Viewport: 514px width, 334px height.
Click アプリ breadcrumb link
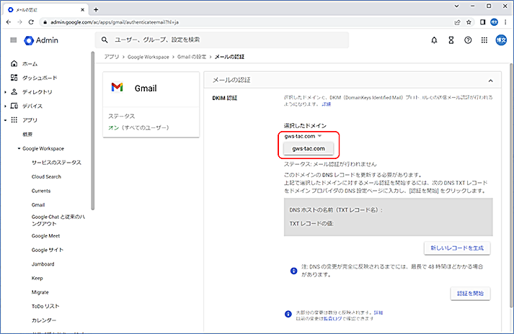(x=112, y=57)
